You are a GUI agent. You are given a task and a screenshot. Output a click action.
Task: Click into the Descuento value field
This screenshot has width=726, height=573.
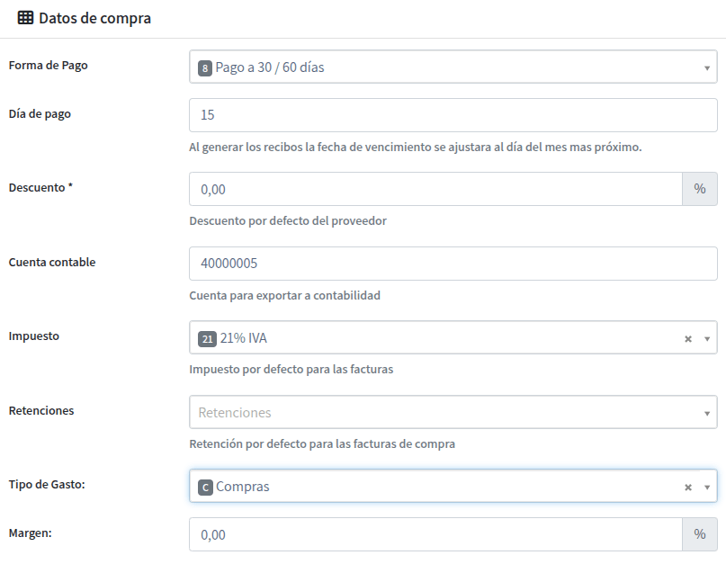click(435, 189)
